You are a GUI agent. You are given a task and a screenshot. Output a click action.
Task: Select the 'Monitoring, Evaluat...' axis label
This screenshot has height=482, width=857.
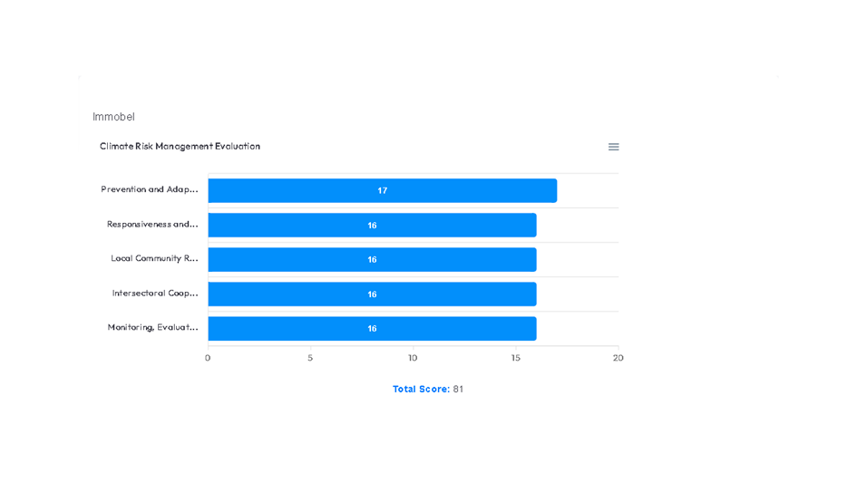(x=152, y=328)
